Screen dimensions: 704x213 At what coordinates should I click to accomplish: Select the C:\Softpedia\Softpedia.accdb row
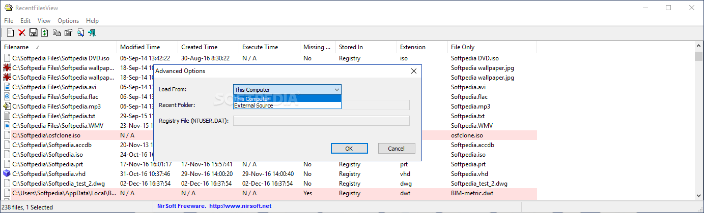269,145
